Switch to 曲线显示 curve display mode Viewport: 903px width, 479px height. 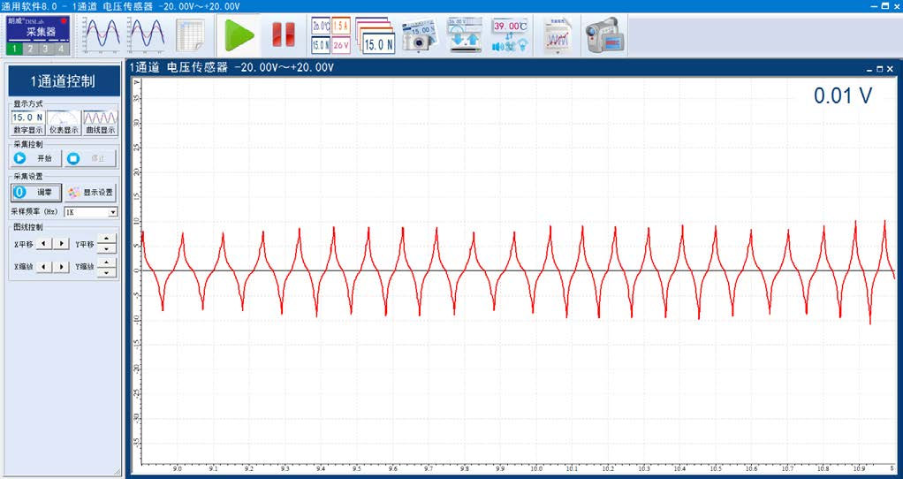pyautogui.click(x=100, y=123)
